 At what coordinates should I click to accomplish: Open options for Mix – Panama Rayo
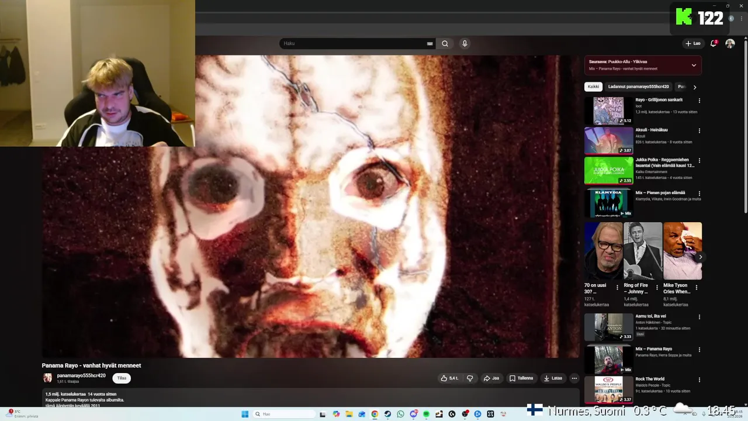coord(699,350)
